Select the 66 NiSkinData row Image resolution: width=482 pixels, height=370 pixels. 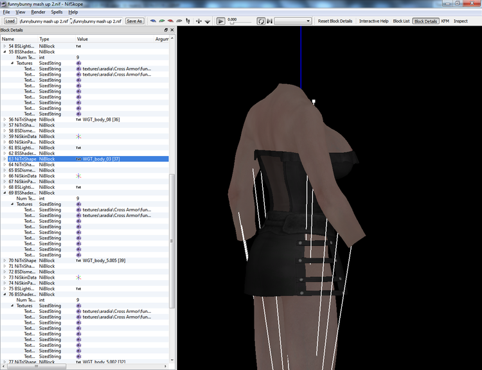tap(85, 176)
